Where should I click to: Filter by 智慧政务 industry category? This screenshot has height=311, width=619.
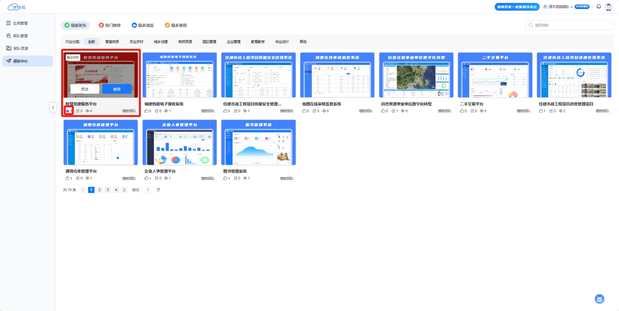point(112,42)
